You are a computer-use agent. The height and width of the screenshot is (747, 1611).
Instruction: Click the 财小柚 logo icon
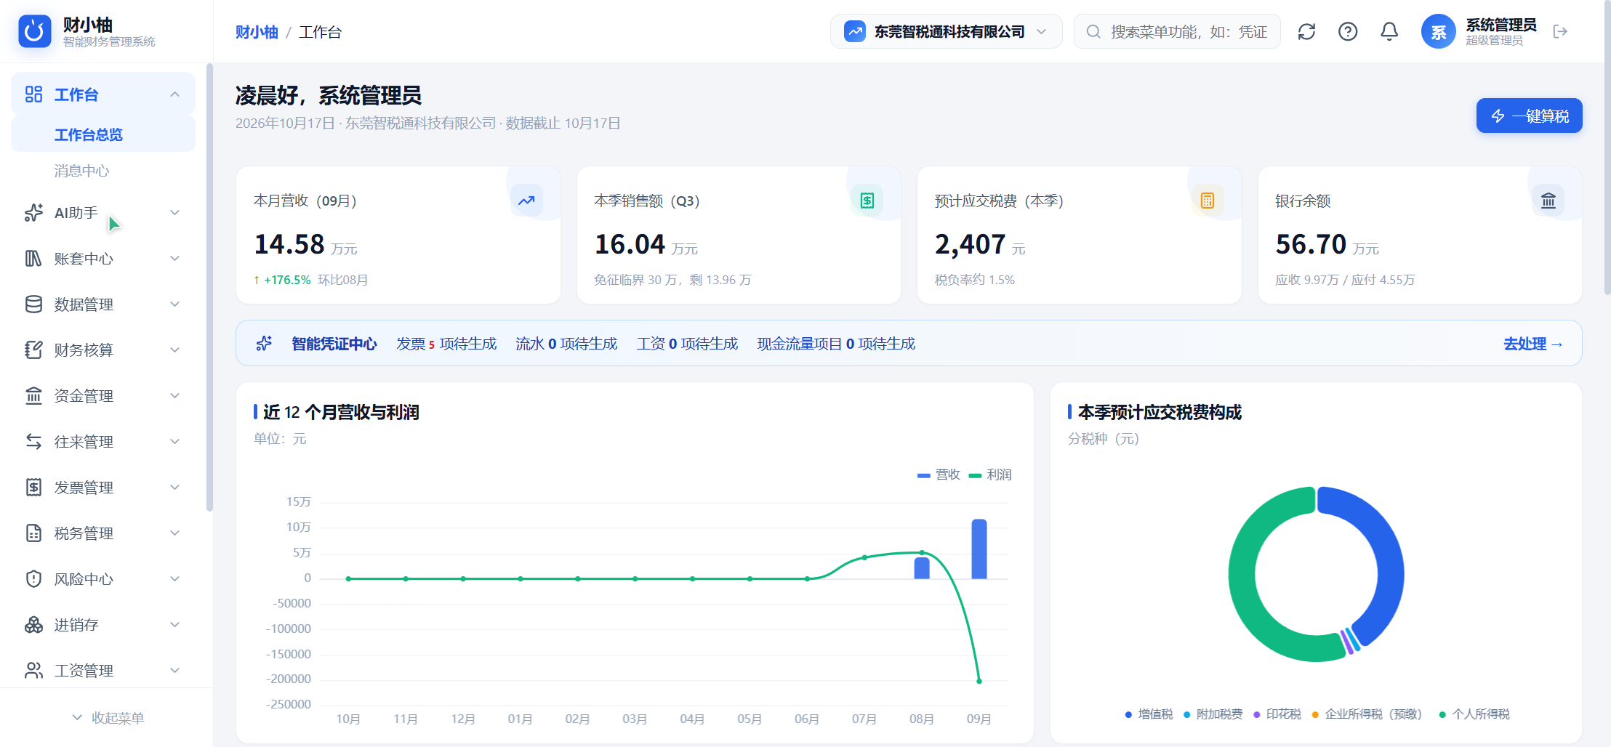click(34, 31)
